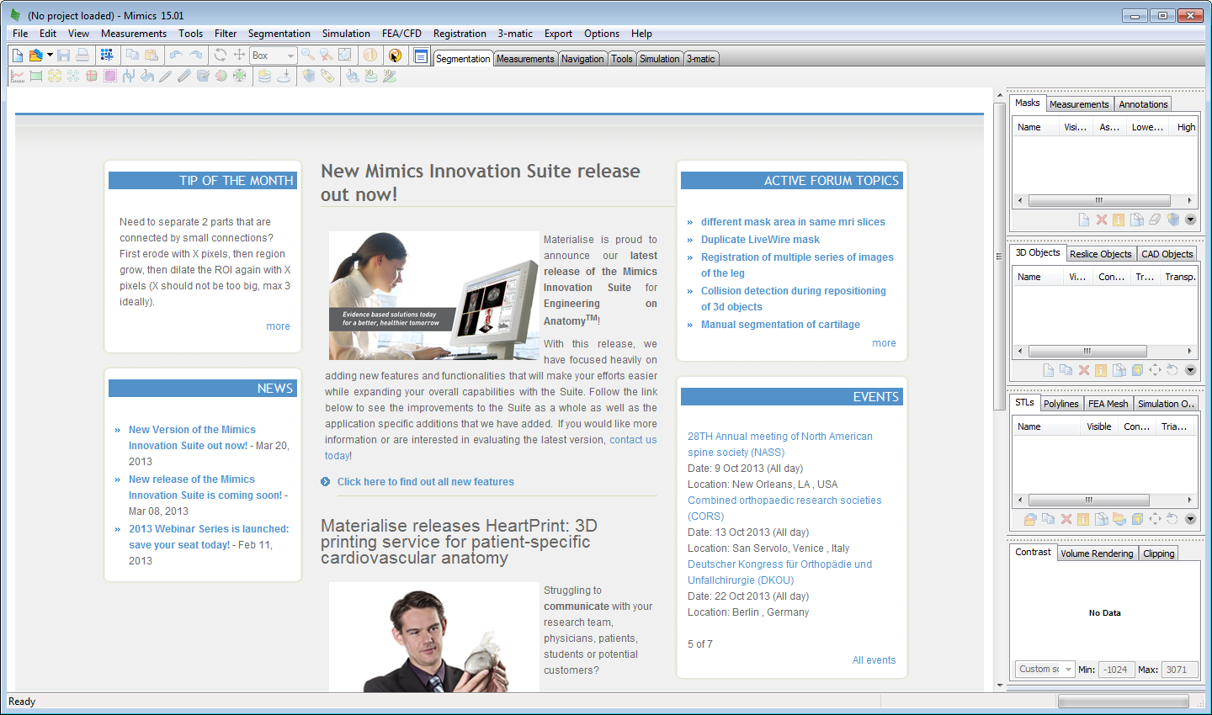
Task: Open the Registration menu
Action: click(460, 34)
